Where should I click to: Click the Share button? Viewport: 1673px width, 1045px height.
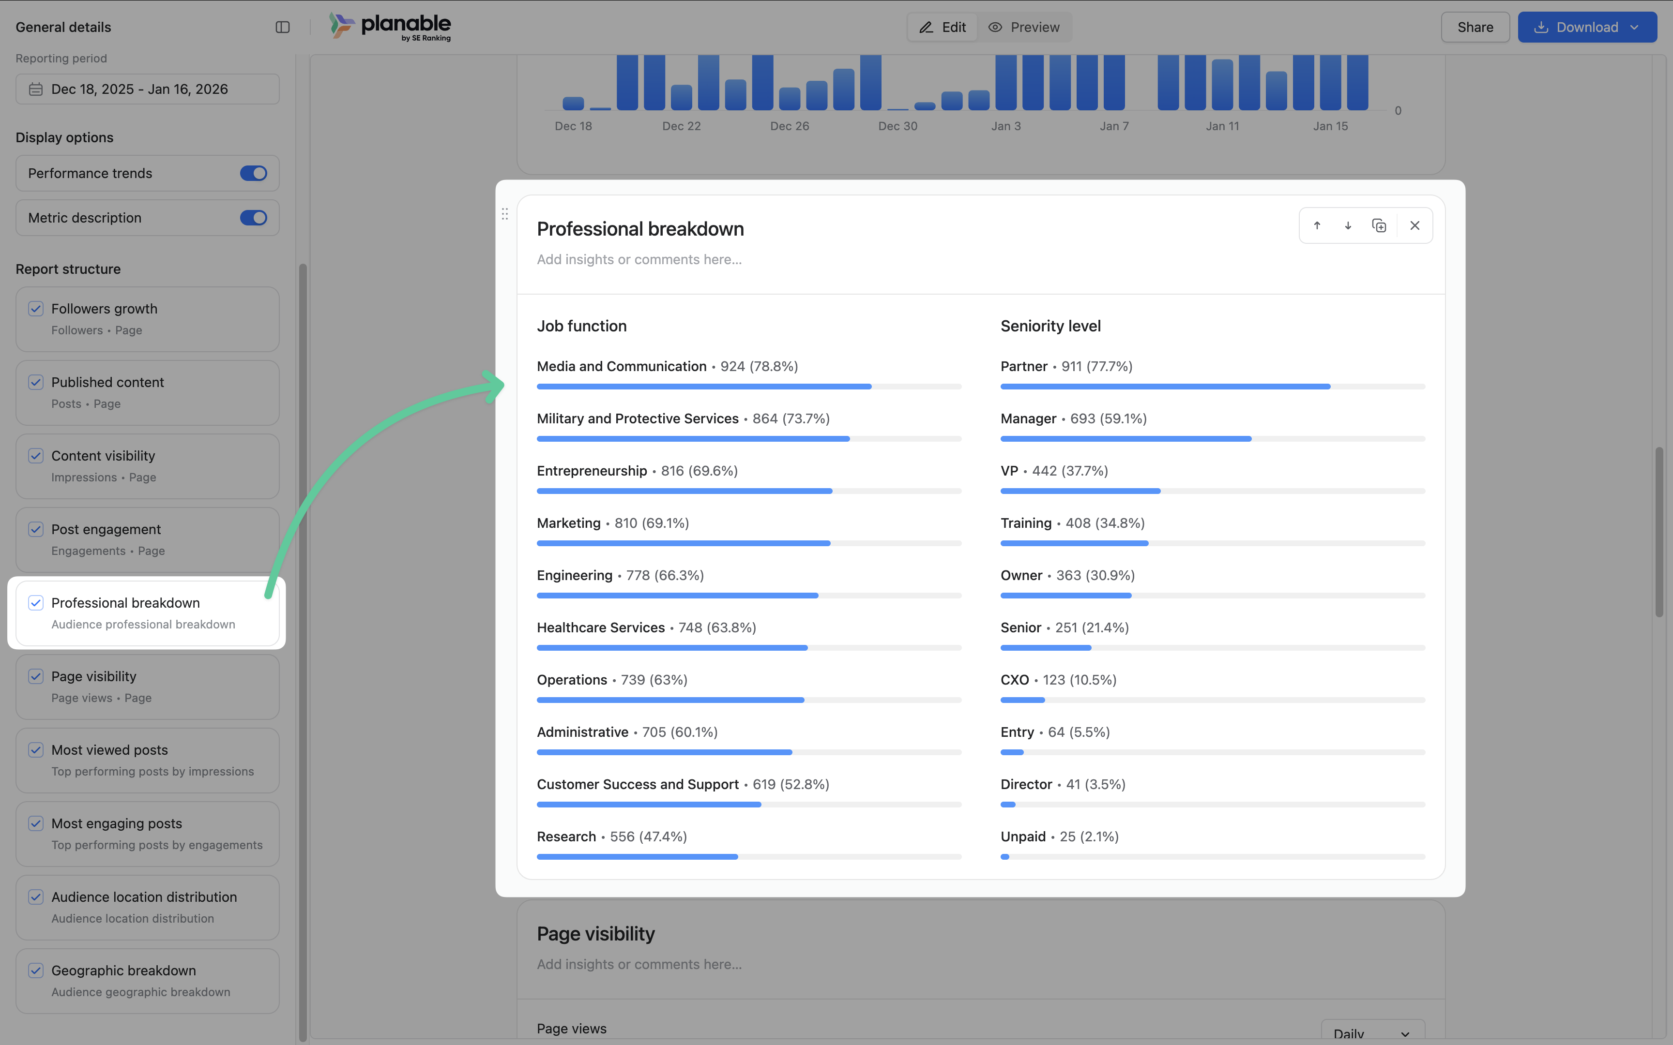[1475, 27]
